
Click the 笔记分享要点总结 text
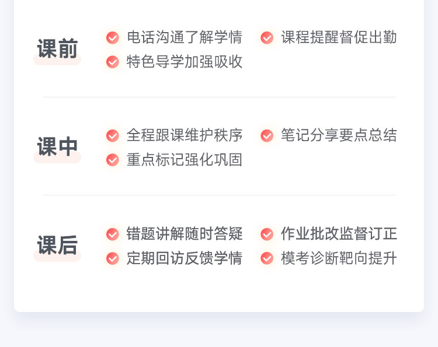pos(339,136)
